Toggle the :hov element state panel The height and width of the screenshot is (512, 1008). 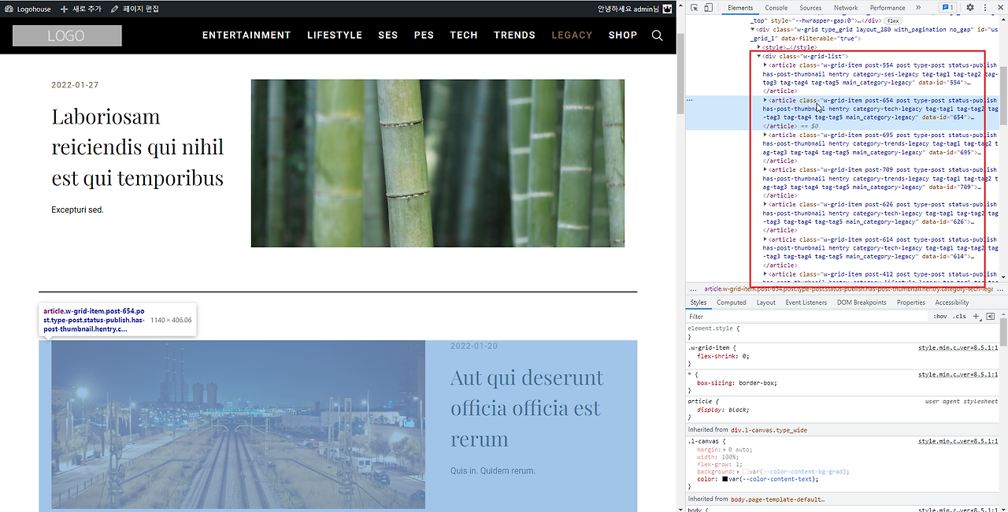[x=940, y=316]
